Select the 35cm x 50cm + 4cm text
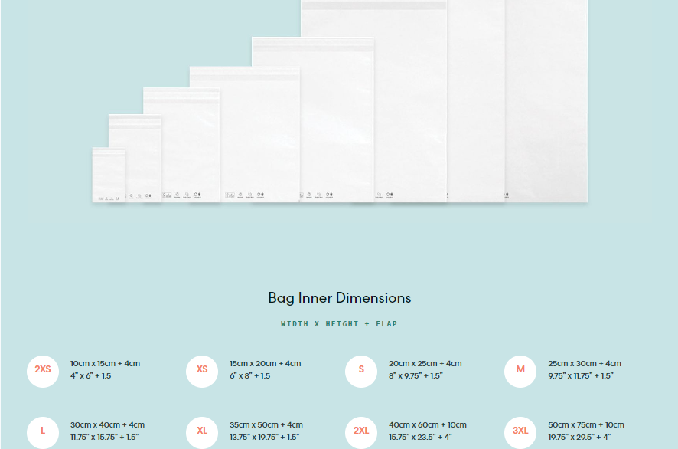This screenshot has height=449, width=678. click(266, 425)
